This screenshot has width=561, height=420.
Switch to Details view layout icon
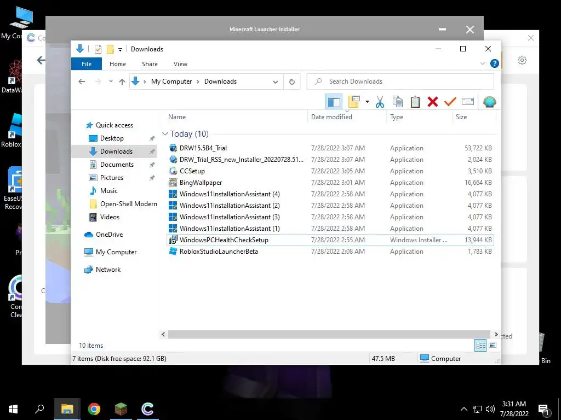480,345
